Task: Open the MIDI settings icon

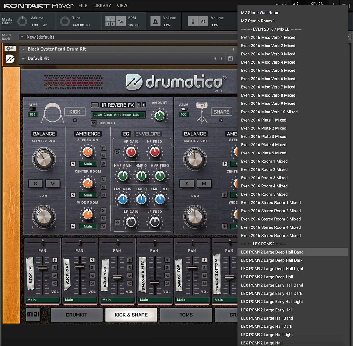Action: coord(33,315)
